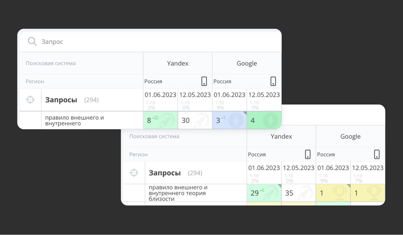
Task: Select the Yandex column header in the upper card
Action: tap(178, 63)
